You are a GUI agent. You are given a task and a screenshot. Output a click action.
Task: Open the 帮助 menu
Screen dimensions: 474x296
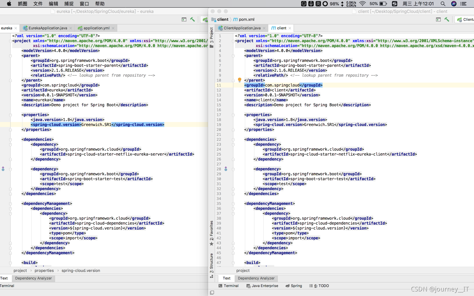[x=100, y=4]
